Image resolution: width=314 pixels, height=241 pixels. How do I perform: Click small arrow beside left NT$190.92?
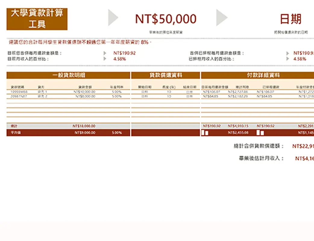[105, 53]
